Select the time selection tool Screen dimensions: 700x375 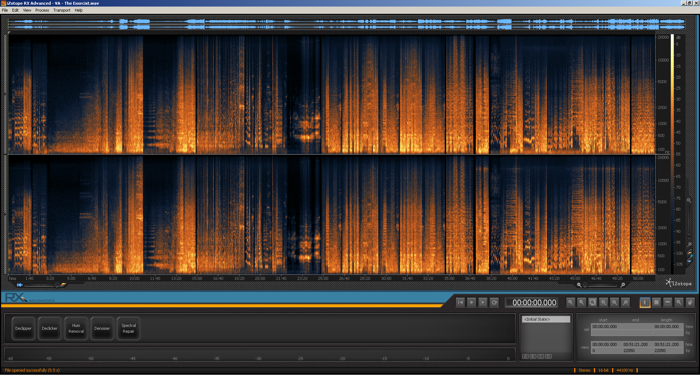point(645,302)
